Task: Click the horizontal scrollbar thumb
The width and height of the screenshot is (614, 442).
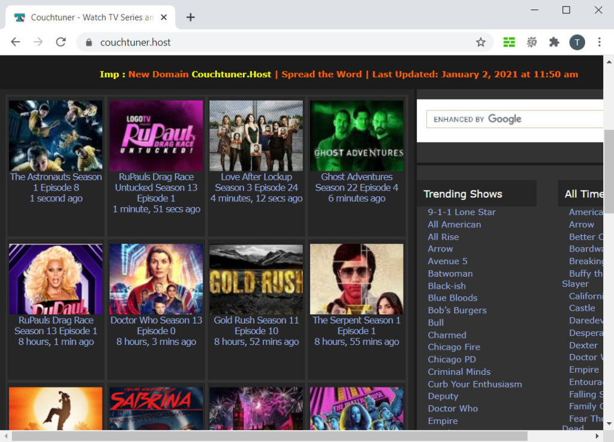Action: (x=269, y=436)
